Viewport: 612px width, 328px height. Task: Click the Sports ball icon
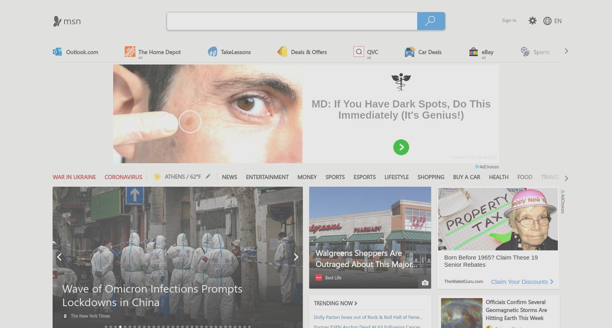525,52
